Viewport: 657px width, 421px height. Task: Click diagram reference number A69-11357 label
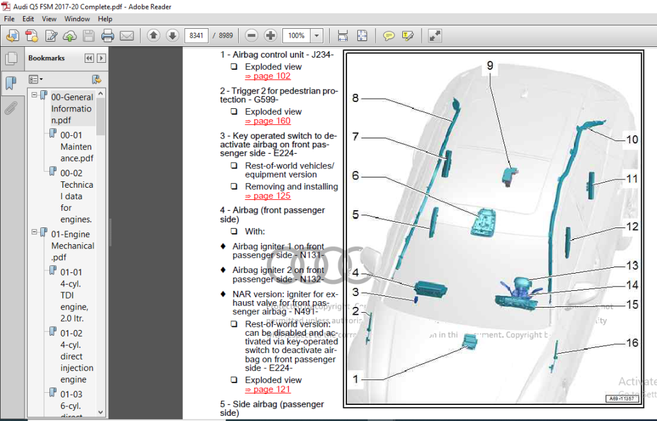point(622,399)
